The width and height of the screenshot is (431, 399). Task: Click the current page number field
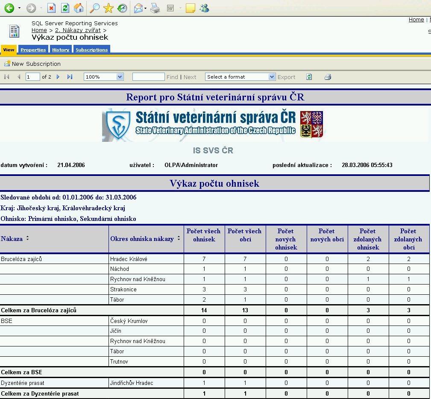click(x=33, y=77)
